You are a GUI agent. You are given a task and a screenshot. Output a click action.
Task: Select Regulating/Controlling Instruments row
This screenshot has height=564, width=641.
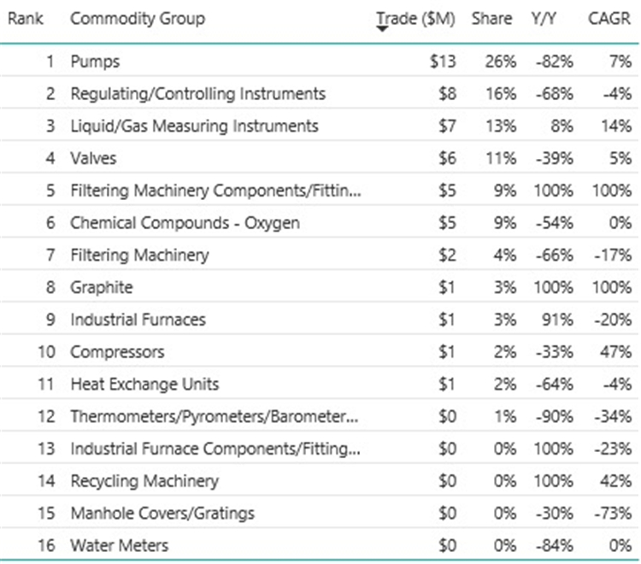320,94
